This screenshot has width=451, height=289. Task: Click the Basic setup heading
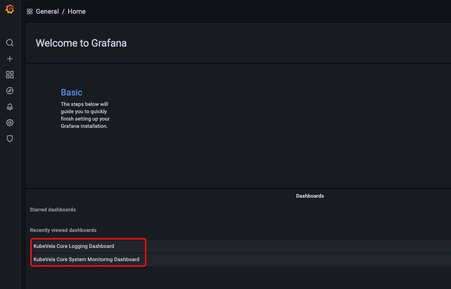click(x=71, y=92)
